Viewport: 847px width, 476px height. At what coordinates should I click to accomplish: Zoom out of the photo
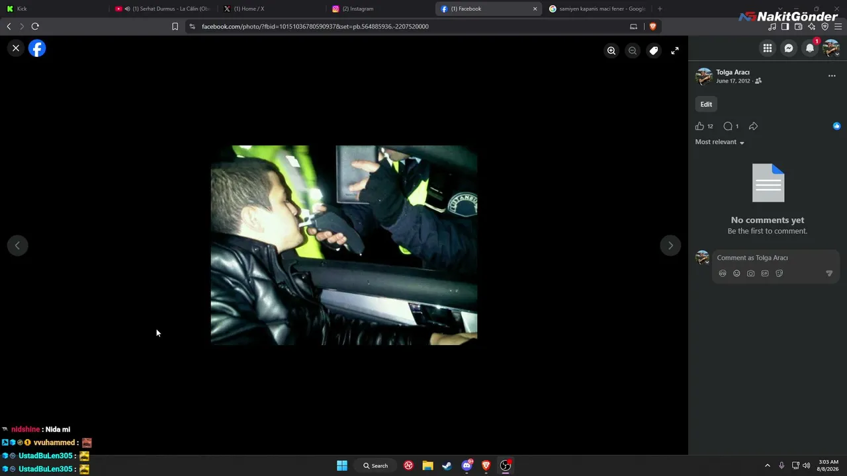[633, 51]
